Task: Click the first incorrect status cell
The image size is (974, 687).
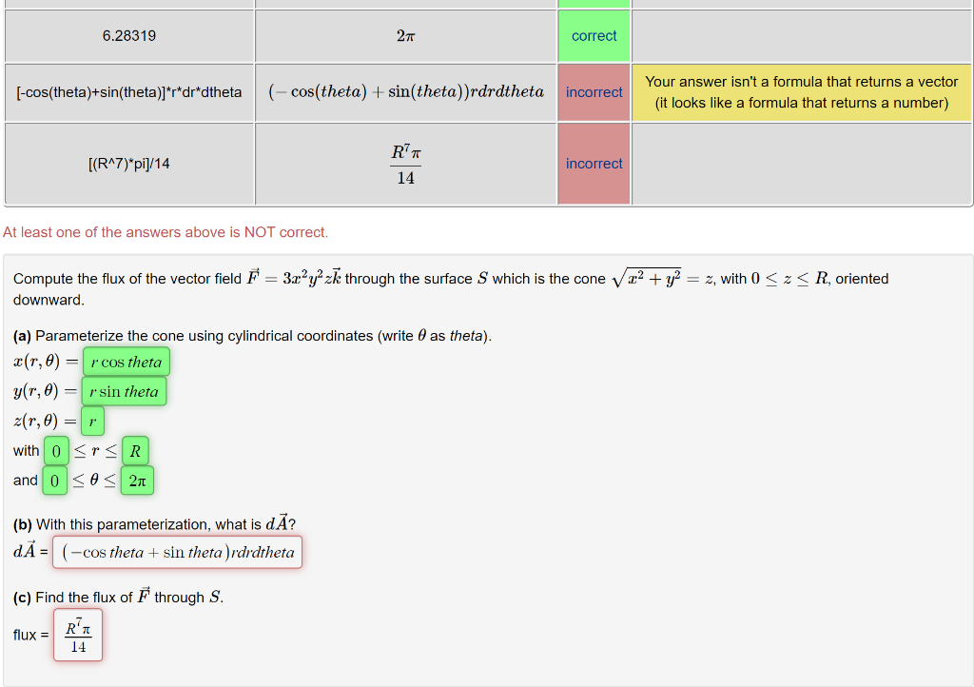Action: 593,91
